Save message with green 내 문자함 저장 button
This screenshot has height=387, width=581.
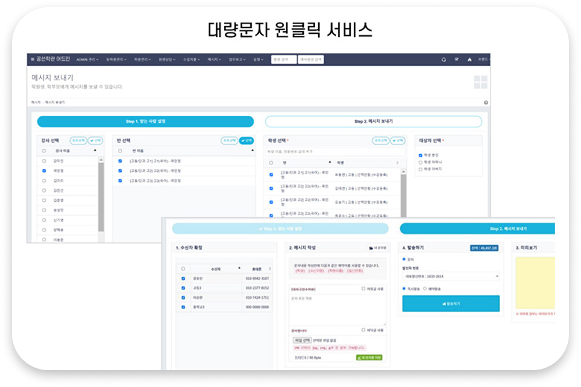point(369,357)
